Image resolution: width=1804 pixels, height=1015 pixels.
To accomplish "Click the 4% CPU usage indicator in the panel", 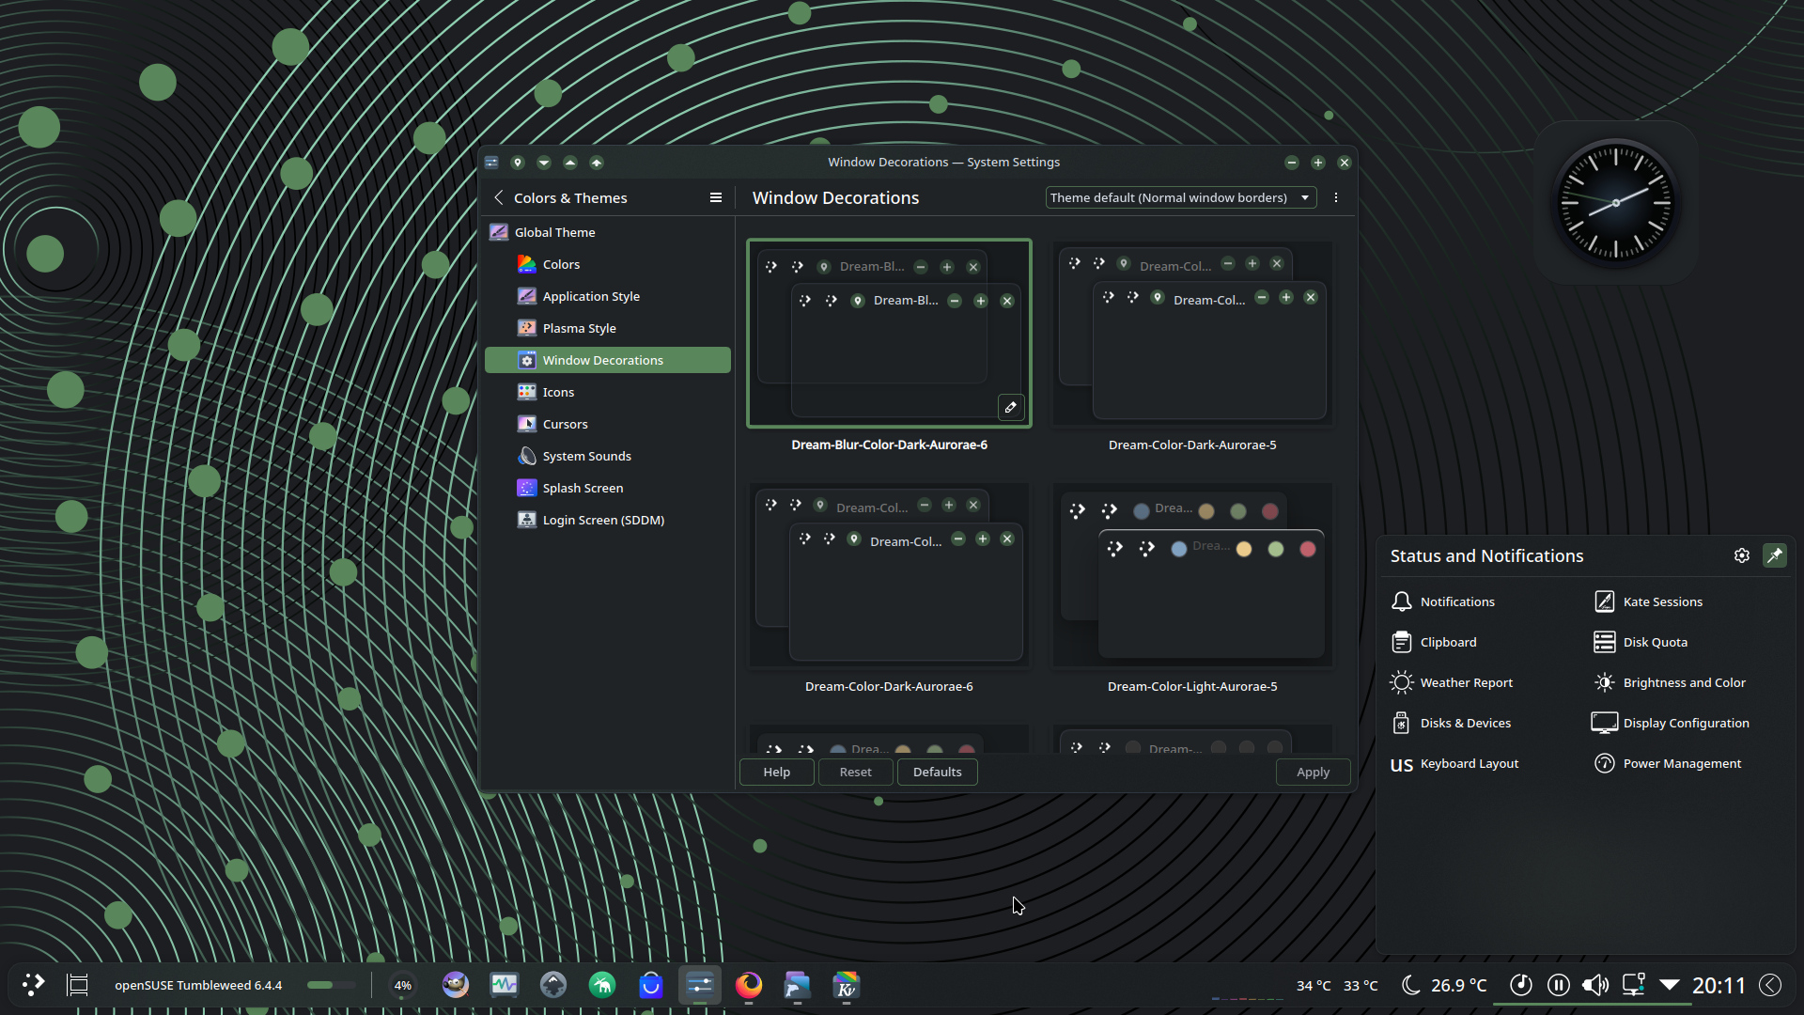I will click(403, 985).
